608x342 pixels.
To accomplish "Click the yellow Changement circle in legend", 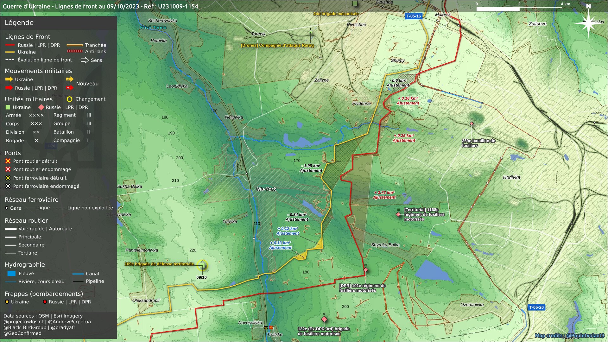I will [70, 99].
